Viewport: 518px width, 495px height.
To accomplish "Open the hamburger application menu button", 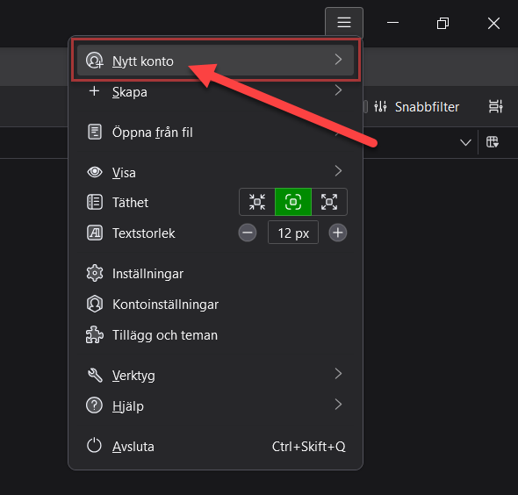I will click(344, 23).
